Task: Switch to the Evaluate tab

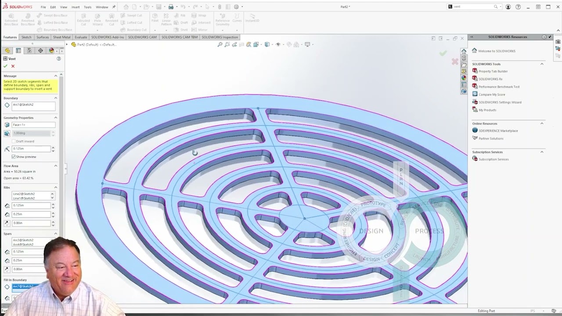Action: 81,37
